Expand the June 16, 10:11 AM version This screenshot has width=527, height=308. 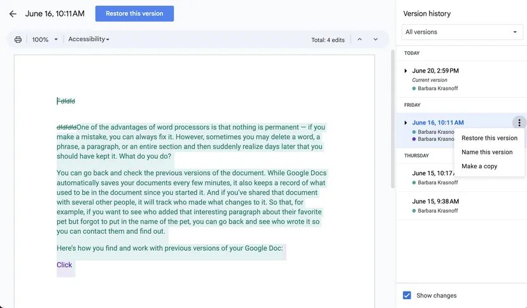coord(405,123)
